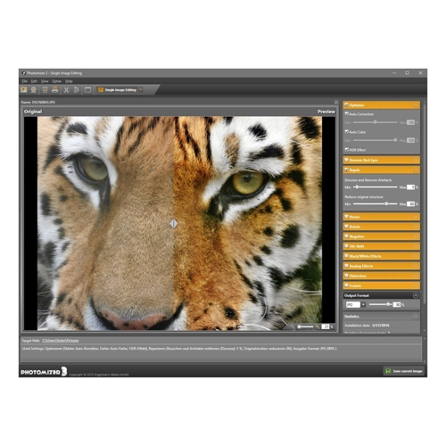Click the printer icon in toolbar

(x=54, y=89)
